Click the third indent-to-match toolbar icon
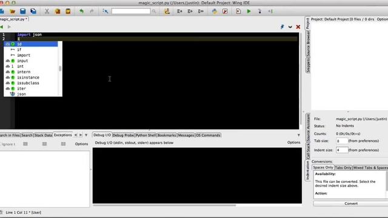Image resolution: width=388 pixels, height=218 pixels. point(201,12)
